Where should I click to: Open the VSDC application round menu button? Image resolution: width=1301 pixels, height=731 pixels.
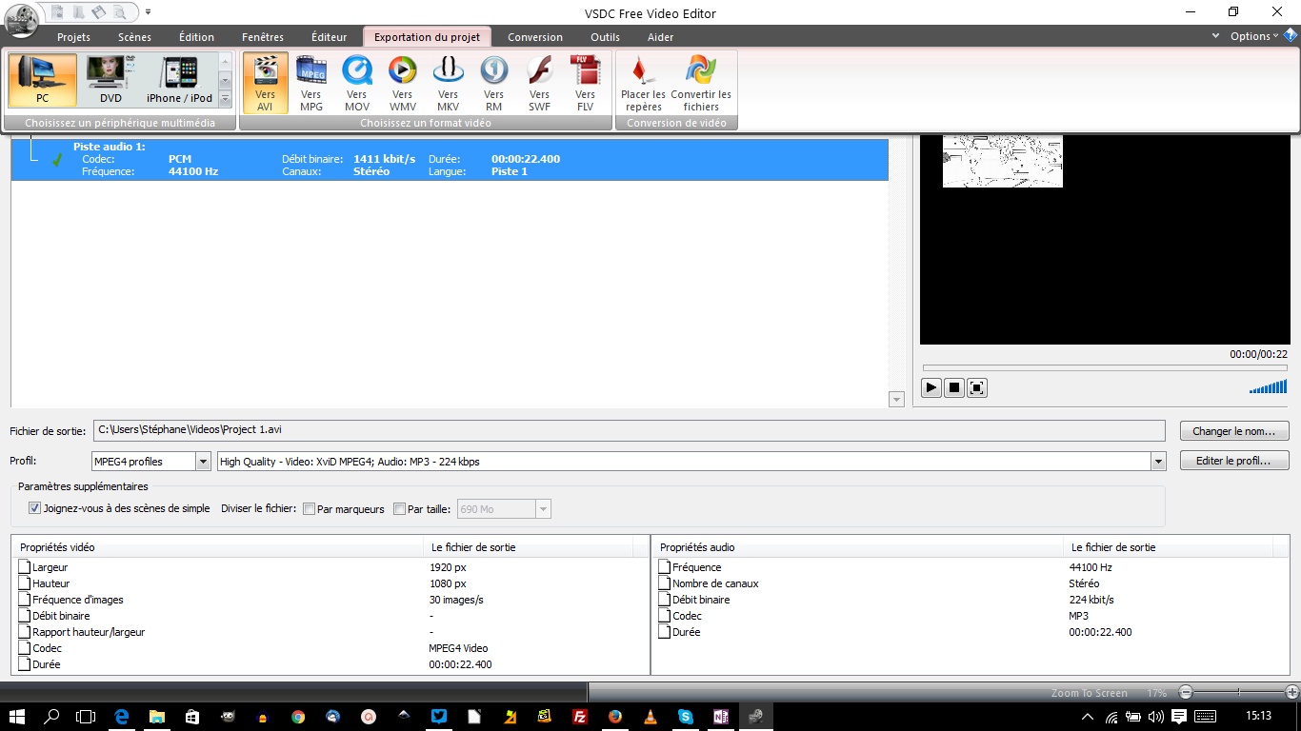(x=20, y=19)
